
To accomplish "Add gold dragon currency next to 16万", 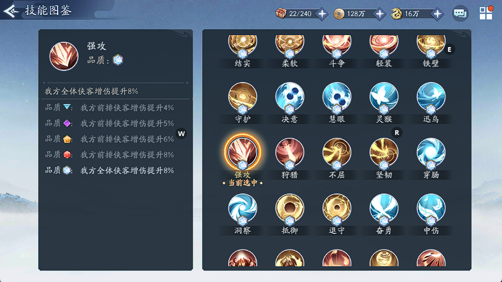I will tap(437, 14).
